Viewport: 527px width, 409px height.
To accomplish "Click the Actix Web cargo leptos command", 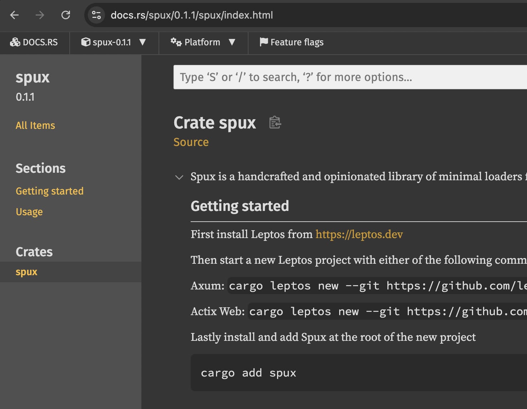I will click(x=387, y=311).
